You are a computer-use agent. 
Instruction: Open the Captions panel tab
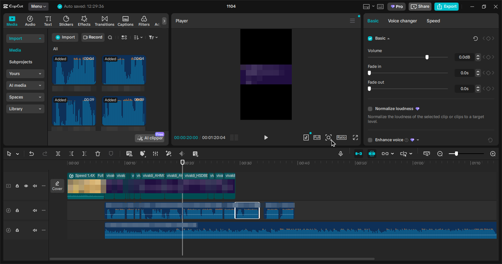coord(126,21)
